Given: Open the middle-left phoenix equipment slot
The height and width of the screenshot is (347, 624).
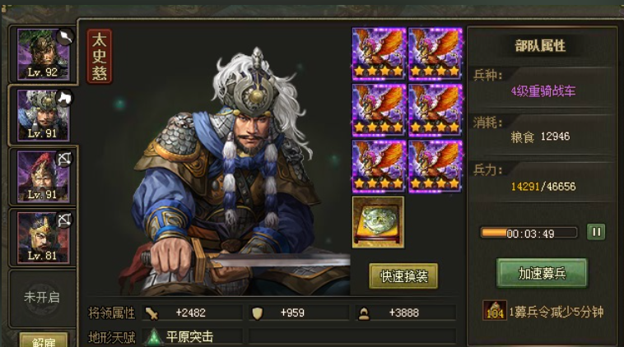Looking at the screenshot, I should (x=379, y=109).
